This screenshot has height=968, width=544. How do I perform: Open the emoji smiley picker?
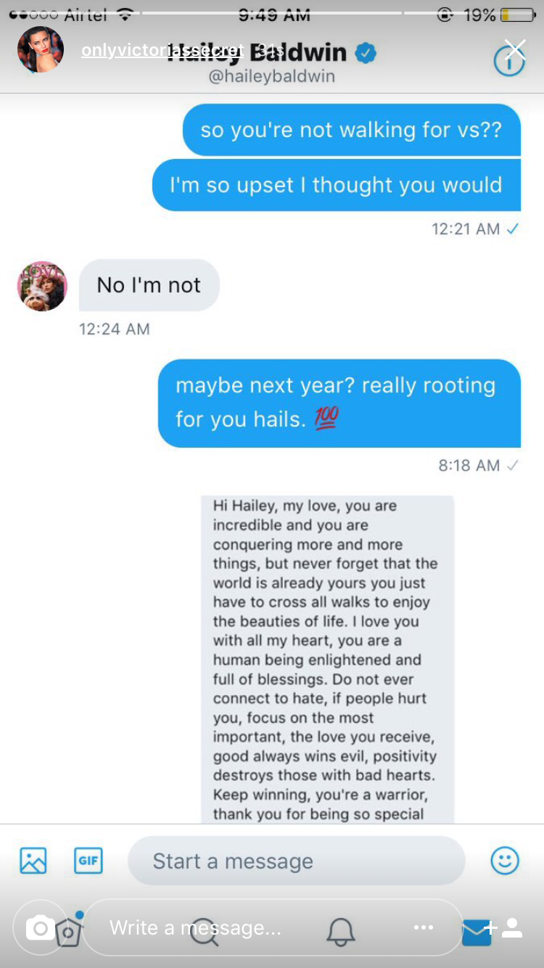point(505,861)
